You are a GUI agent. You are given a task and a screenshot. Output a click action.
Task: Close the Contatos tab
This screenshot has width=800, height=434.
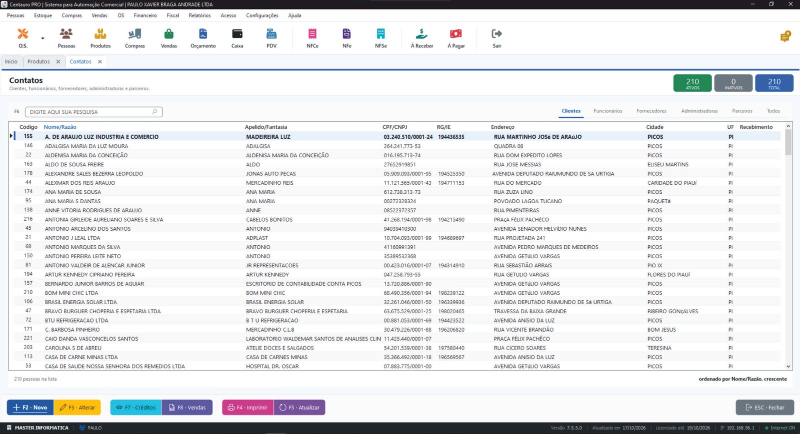[x=100, y=62]
